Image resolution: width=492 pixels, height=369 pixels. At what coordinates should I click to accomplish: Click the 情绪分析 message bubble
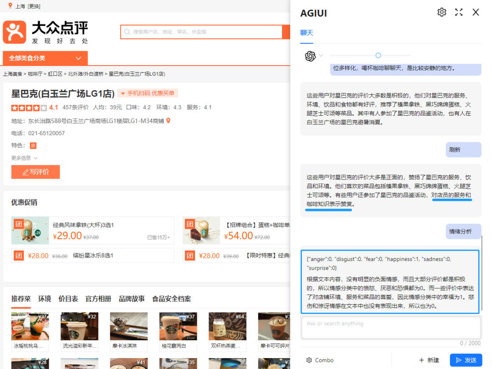click(x=463, y=231)
